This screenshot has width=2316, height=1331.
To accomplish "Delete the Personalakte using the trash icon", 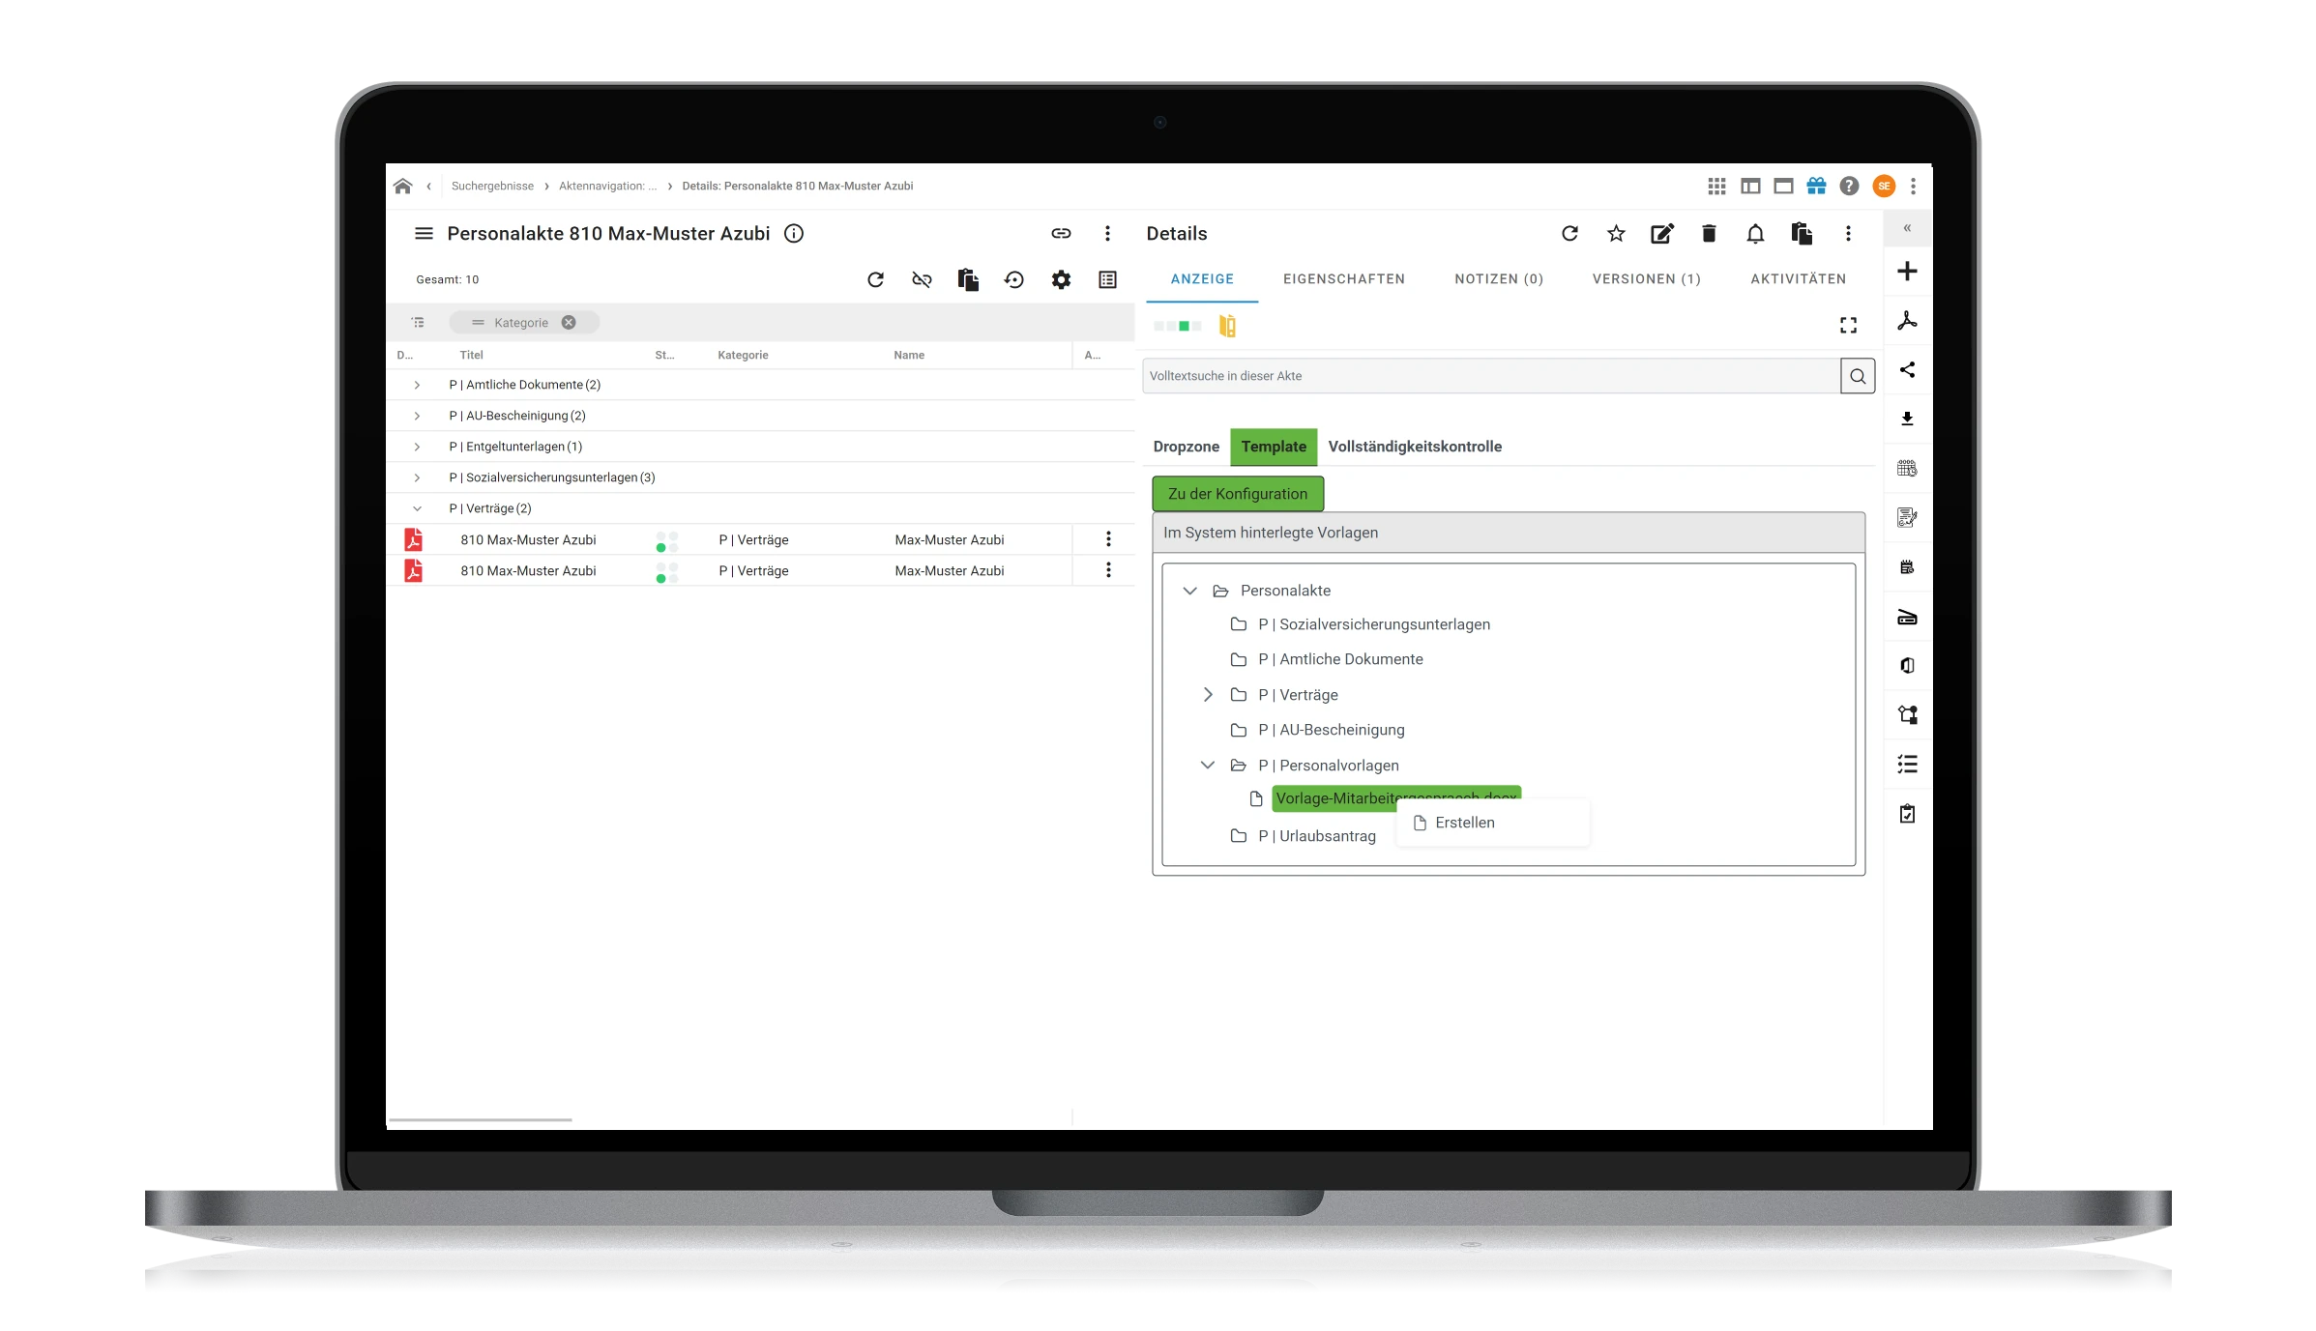I will click(1708, 234).
